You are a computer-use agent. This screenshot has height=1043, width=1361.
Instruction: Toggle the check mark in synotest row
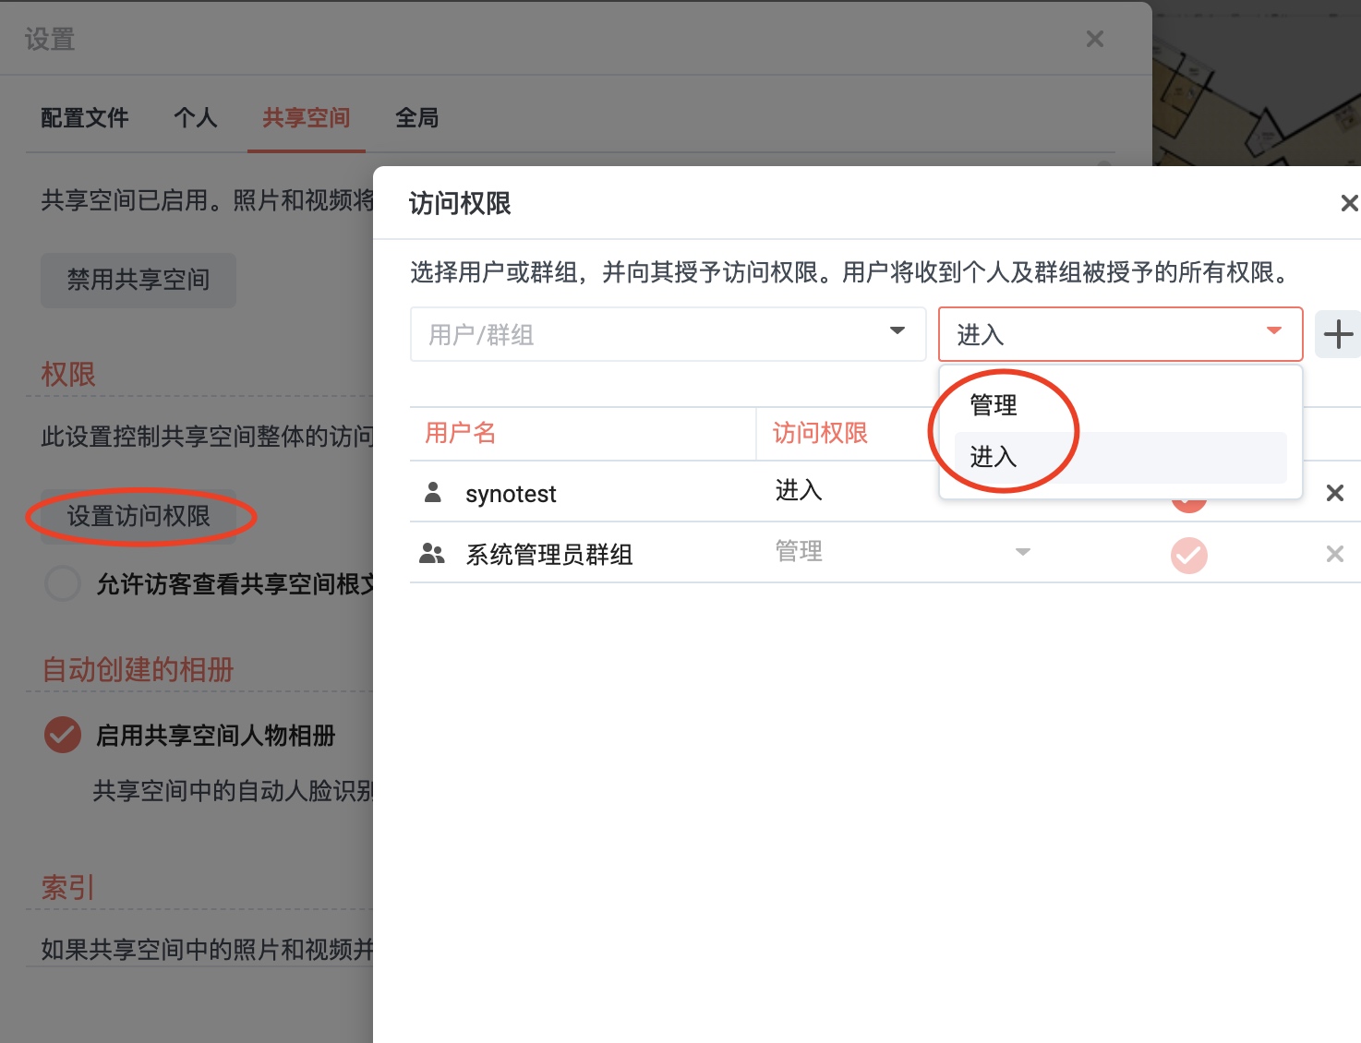coord(1188,506)
